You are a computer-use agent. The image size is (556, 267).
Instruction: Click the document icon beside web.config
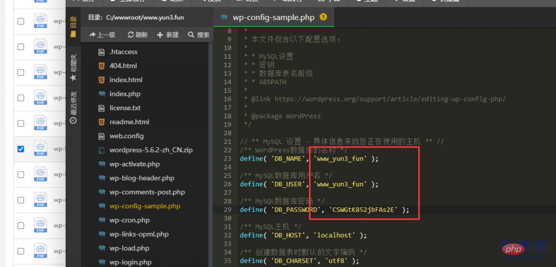(x=102, y=136)
